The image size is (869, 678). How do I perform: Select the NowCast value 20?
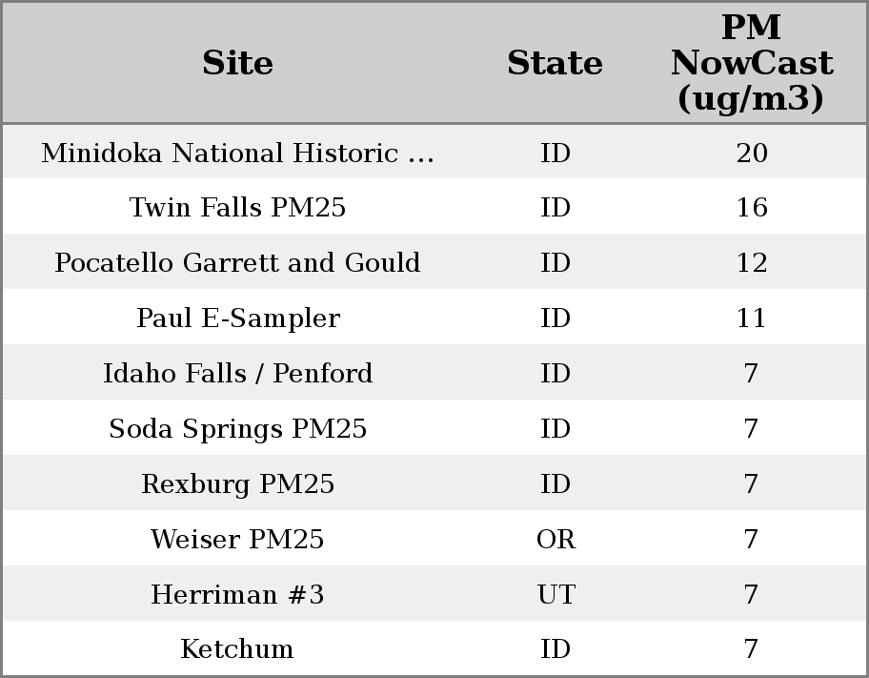coord(751,154)
